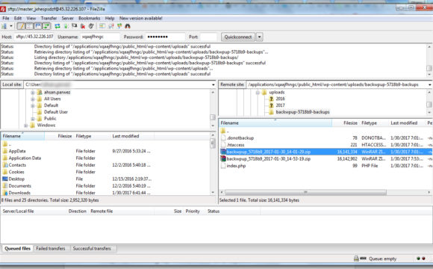This screenshot has width=433, height=269.
Task: Open the File menu
Action: pyautogui.click(x=6, y=18)
